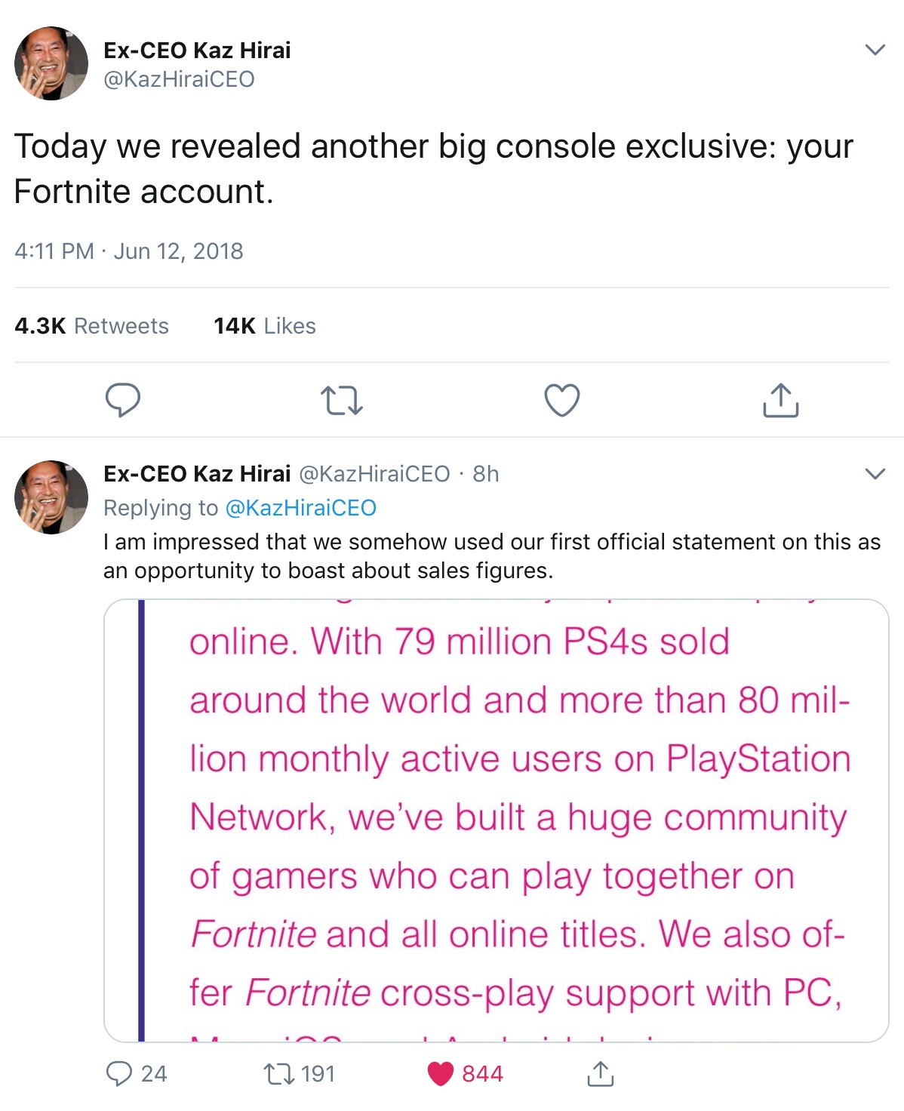View the 14K Likes list
The image size is (904, 1111).
pos(264,326)
